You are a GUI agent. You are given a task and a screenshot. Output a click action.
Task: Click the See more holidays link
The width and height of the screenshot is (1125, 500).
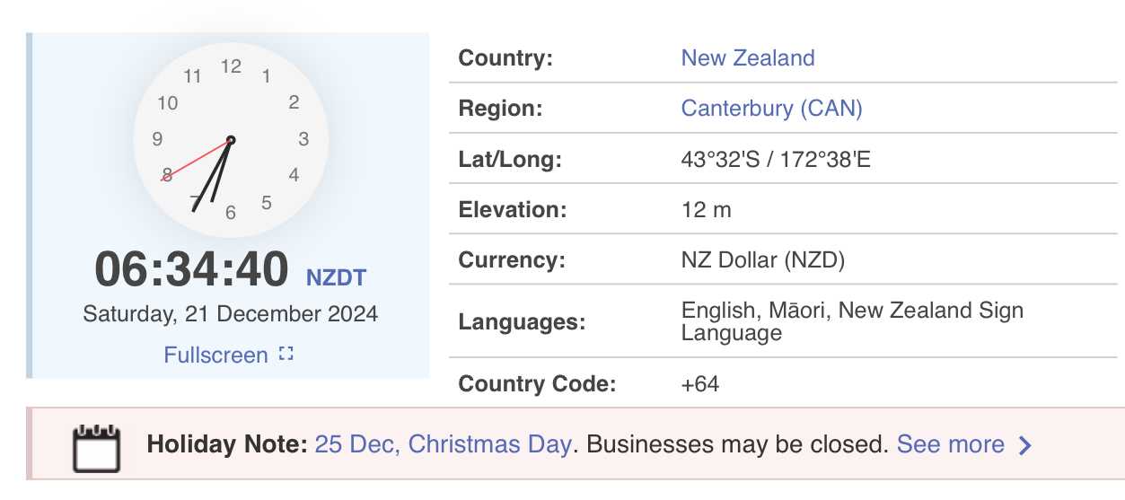pyautogui.click(x=951, y=444)
